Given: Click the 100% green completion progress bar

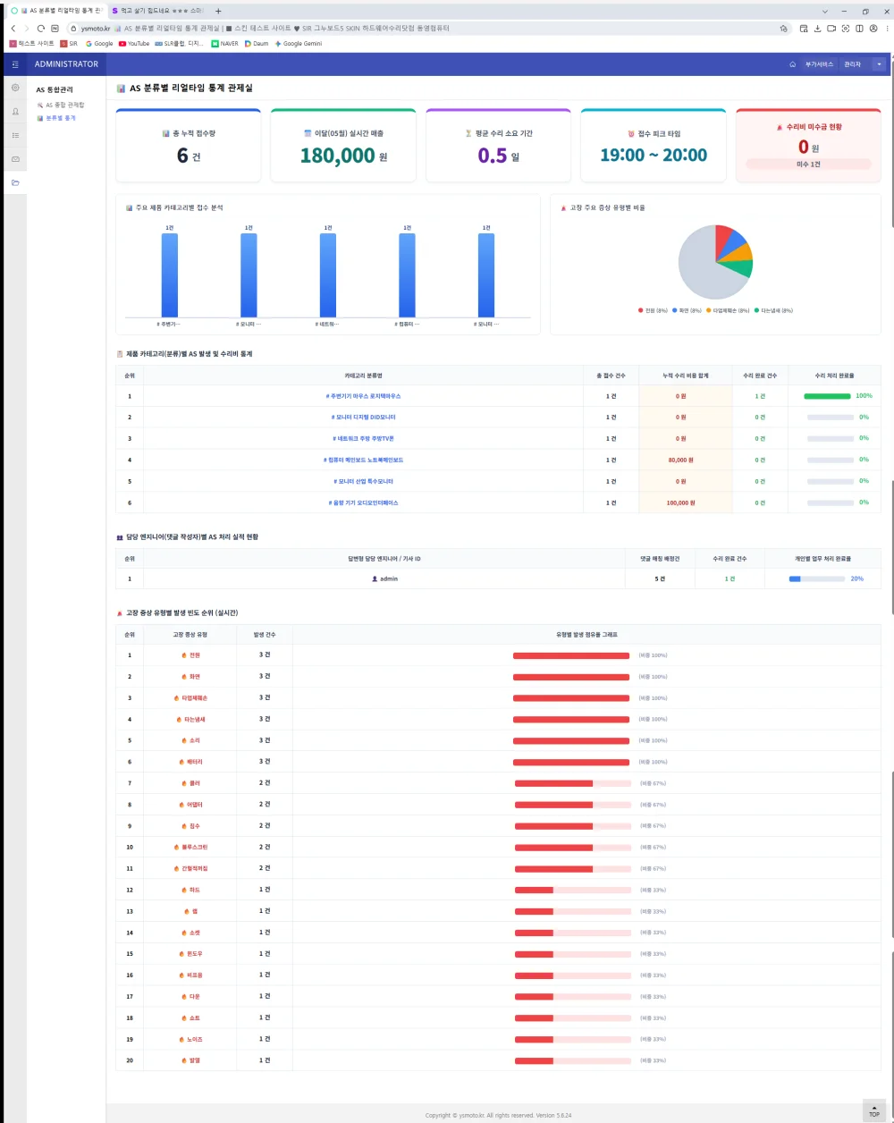Looking at the screenshot, I should click(x=827, y=396).
